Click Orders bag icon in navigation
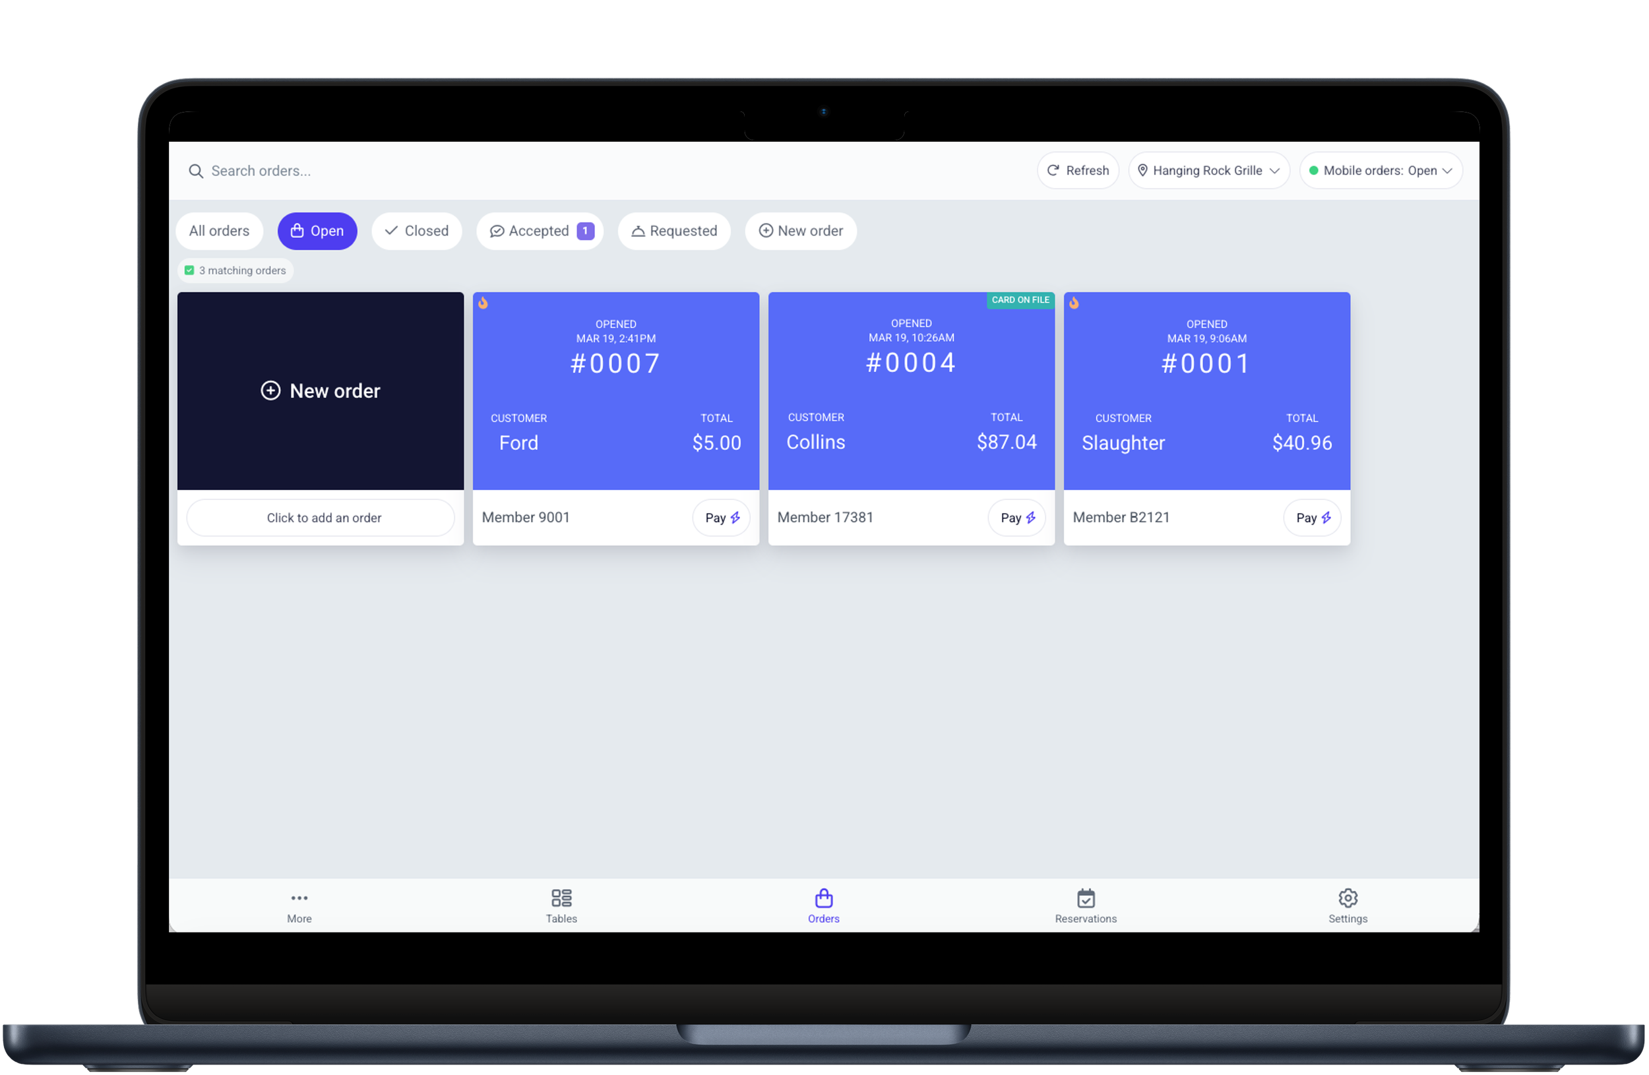Viewport: 1649px width, 1075px height. pyautogui.click(x=823, y=898)
